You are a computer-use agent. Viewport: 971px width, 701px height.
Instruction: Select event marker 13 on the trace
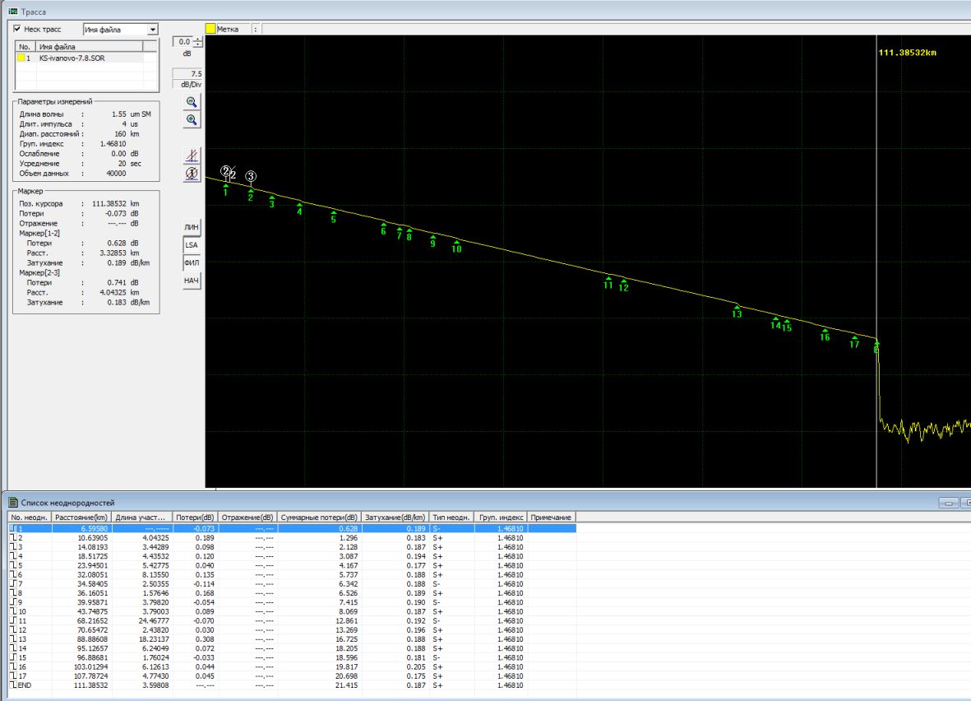(x=737, y=311)
